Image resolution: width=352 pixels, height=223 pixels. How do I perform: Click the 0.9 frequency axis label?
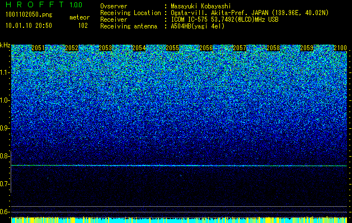tap(5, 128)
